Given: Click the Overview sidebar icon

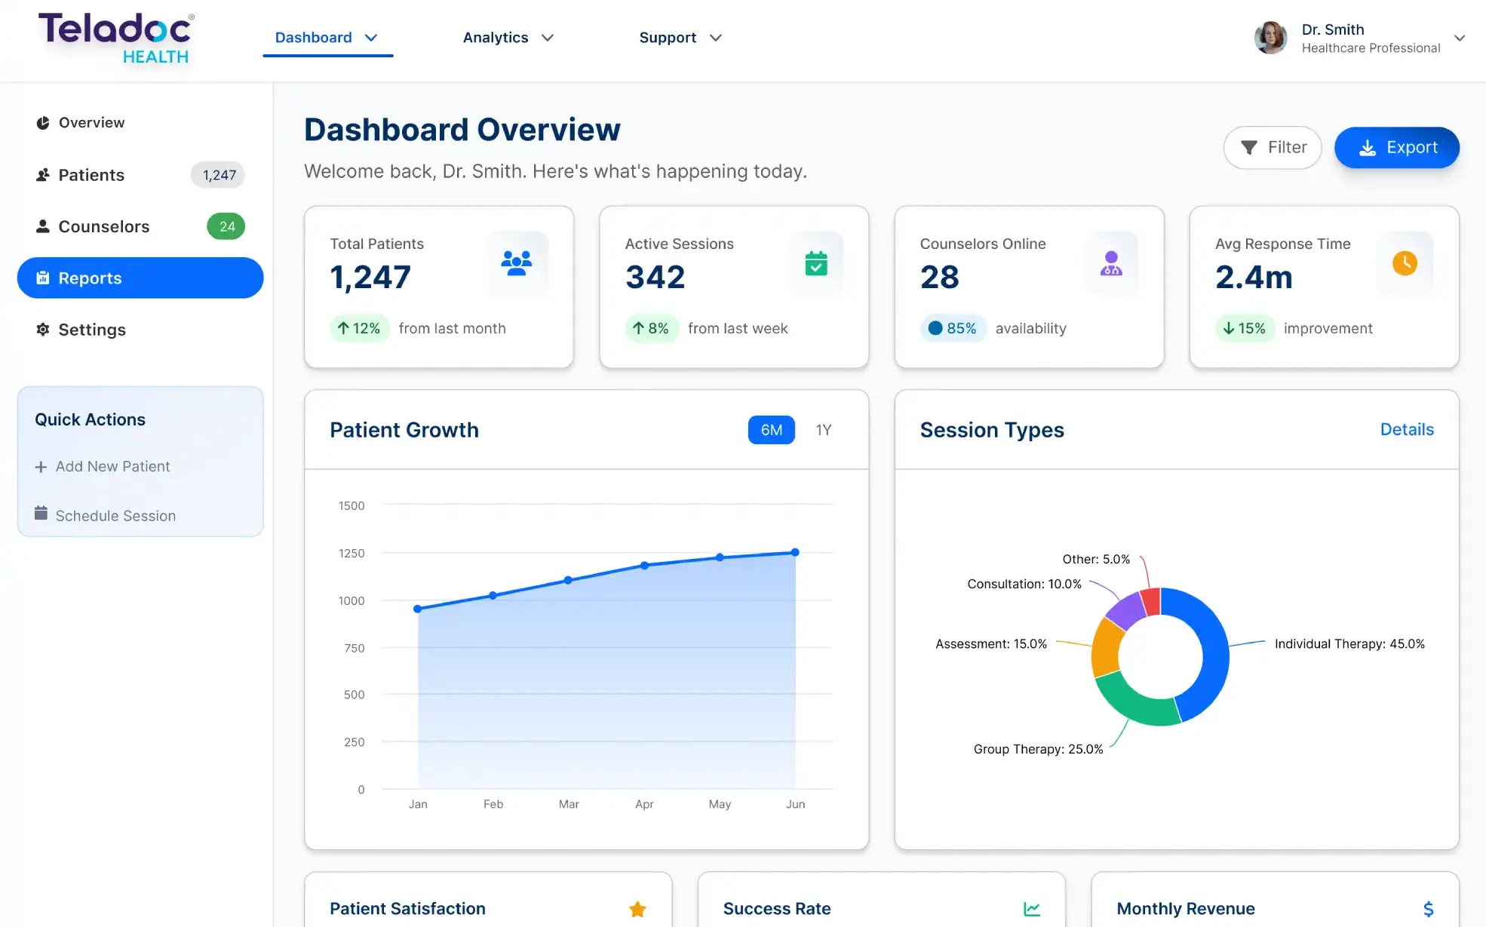Looking at the screenshot, I should [43, 122].
